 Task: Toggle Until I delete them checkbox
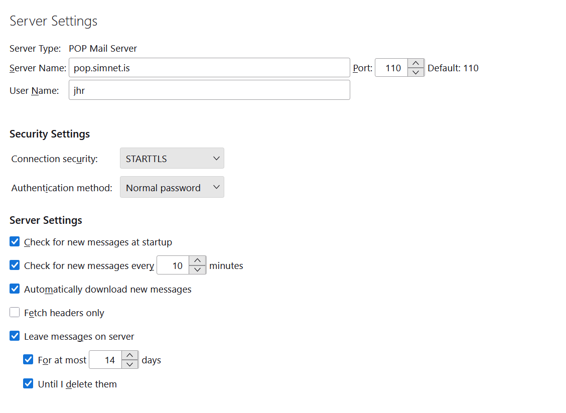pos(29,384)
